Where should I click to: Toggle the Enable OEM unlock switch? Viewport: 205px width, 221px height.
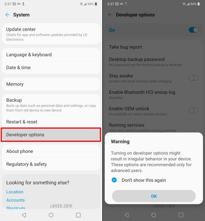coord(194,110)
